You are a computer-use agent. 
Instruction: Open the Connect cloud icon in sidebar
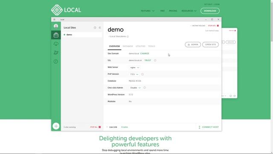56,44
